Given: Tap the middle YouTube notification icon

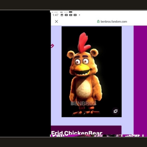Looking at the screenshot, I should (71, 15).
